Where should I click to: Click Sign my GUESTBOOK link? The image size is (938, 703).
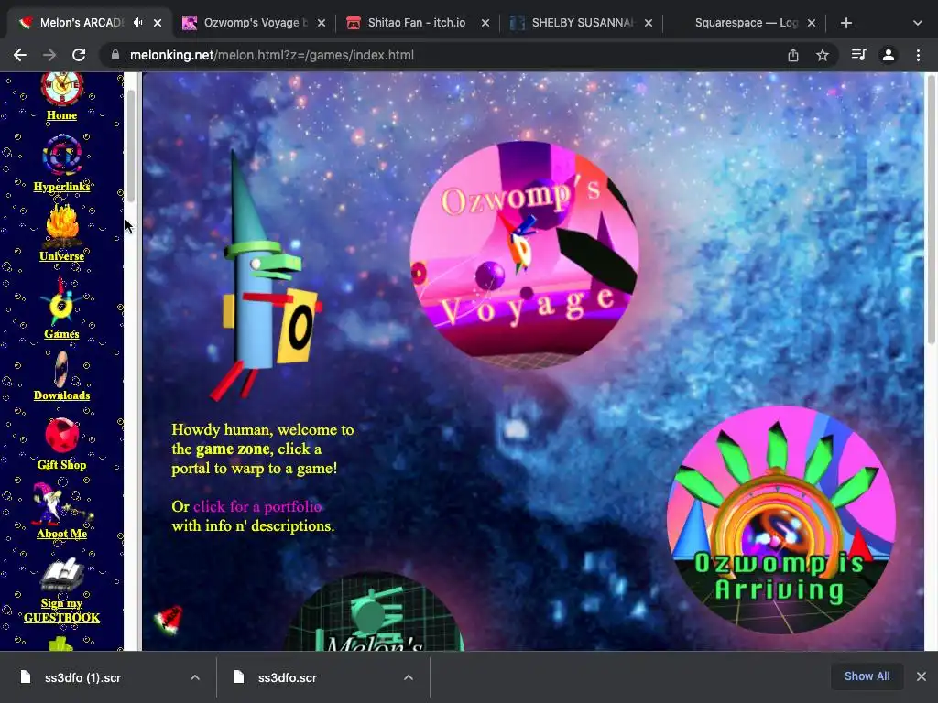click(61, 611)
